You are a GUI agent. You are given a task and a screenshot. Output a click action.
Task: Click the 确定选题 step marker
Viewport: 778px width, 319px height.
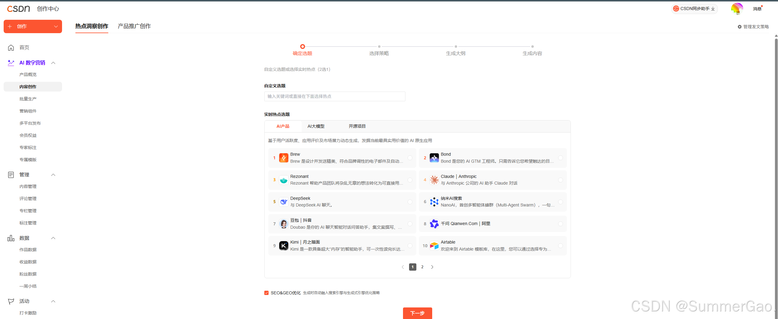(303, 47)
